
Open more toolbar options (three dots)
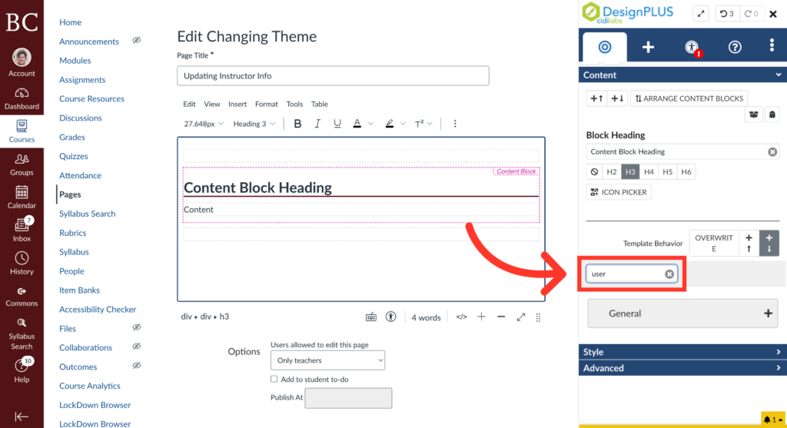455,124
